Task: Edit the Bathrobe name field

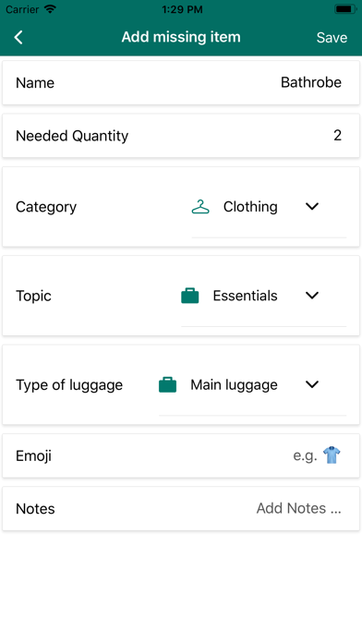Action: 181,82
